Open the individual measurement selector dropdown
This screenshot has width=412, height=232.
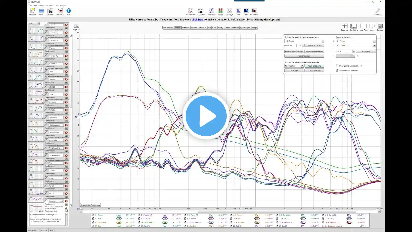pyautogui.click(x=304, y=41)
